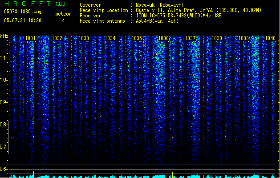The image size is (280, 178).
Task: Click the 1839 time marker
Action: [x=243, y=38]
